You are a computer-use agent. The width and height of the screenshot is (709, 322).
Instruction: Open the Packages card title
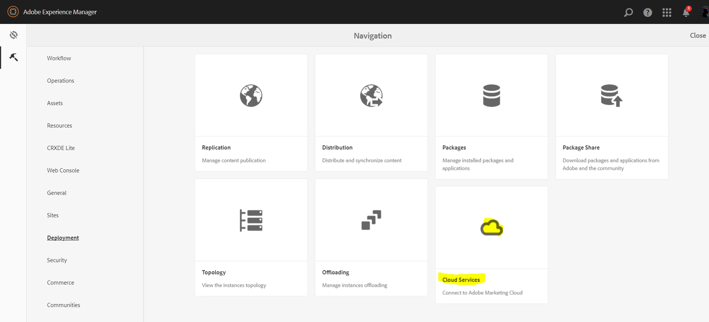click(454, 147)
